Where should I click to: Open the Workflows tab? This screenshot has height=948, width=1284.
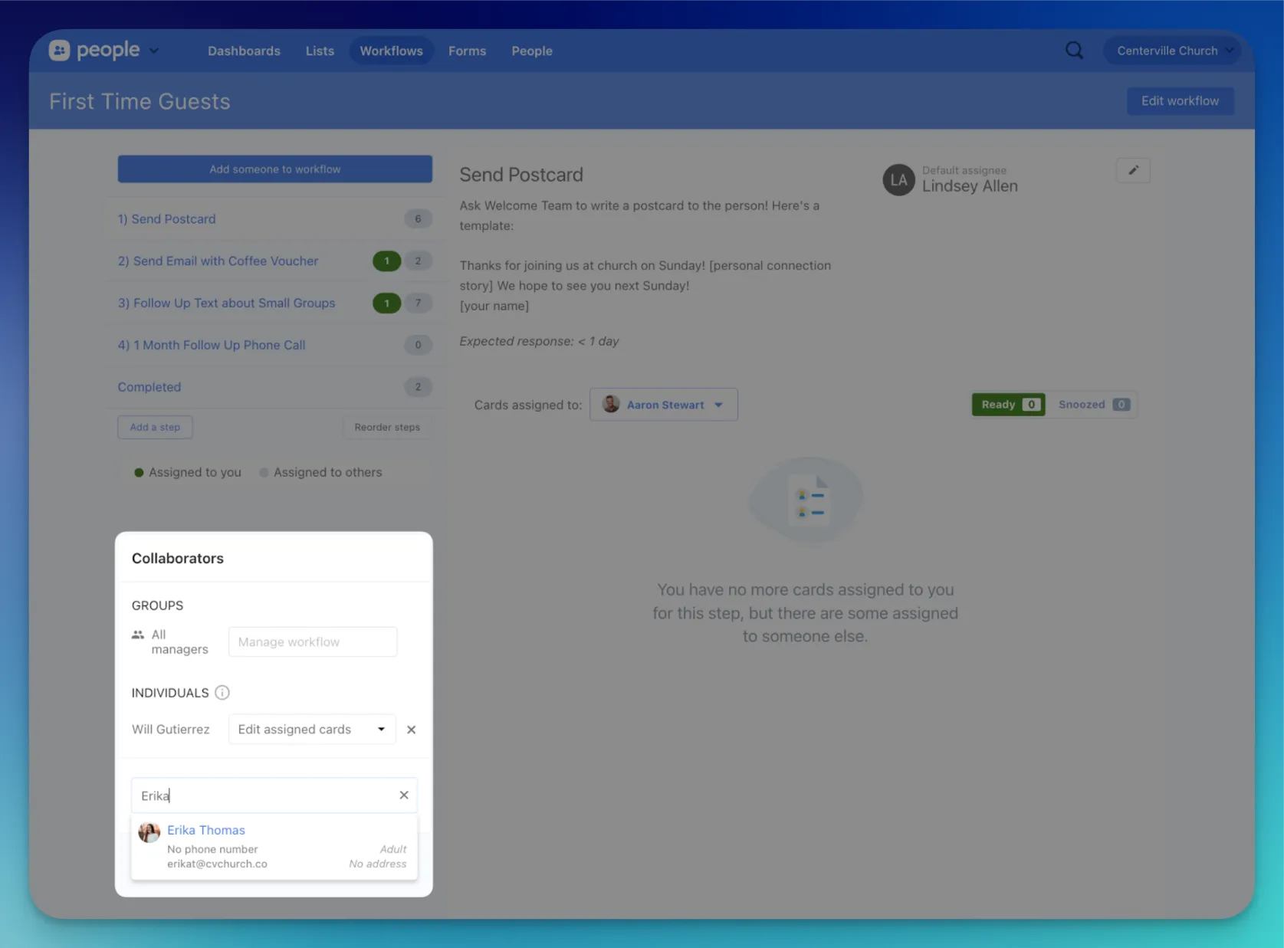click(391, 51)
